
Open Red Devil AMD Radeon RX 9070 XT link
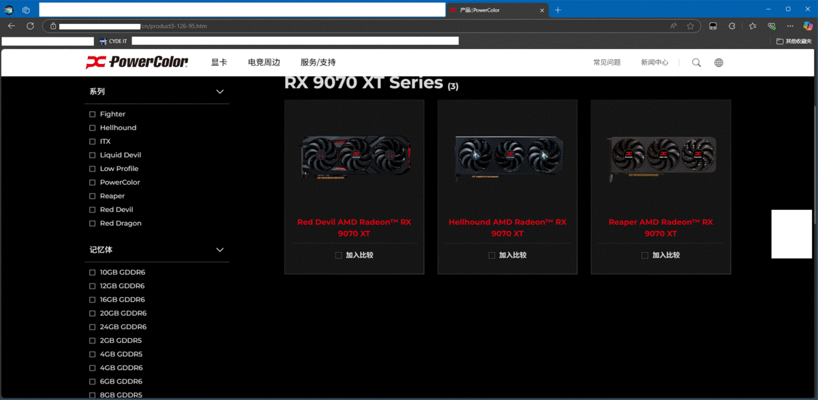354,228
